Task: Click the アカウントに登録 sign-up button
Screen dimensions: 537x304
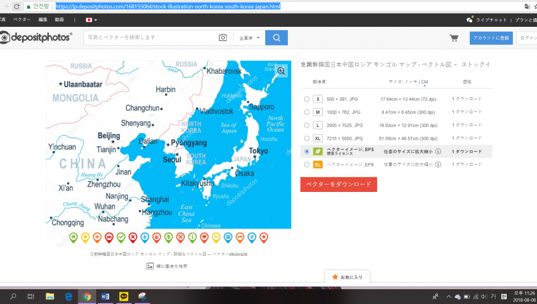Action: (x=491, y=38)
